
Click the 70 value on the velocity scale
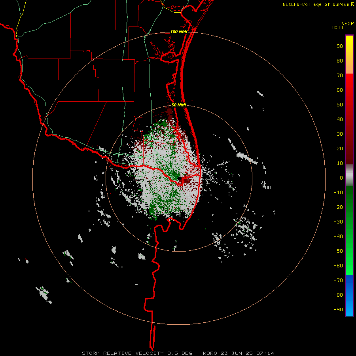pyautogui.click(x=340, y=76)
